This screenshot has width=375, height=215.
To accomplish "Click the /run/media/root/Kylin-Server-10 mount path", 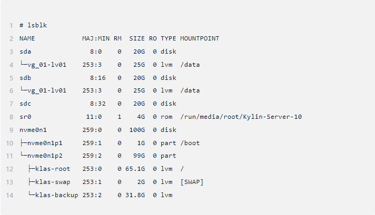I will [x=241, y=117].
